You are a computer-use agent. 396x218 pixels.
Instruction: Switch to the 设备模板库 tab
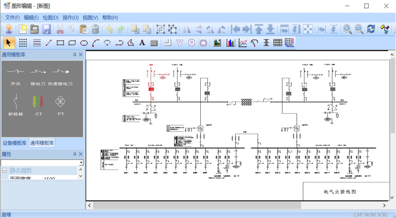(15, 143)
